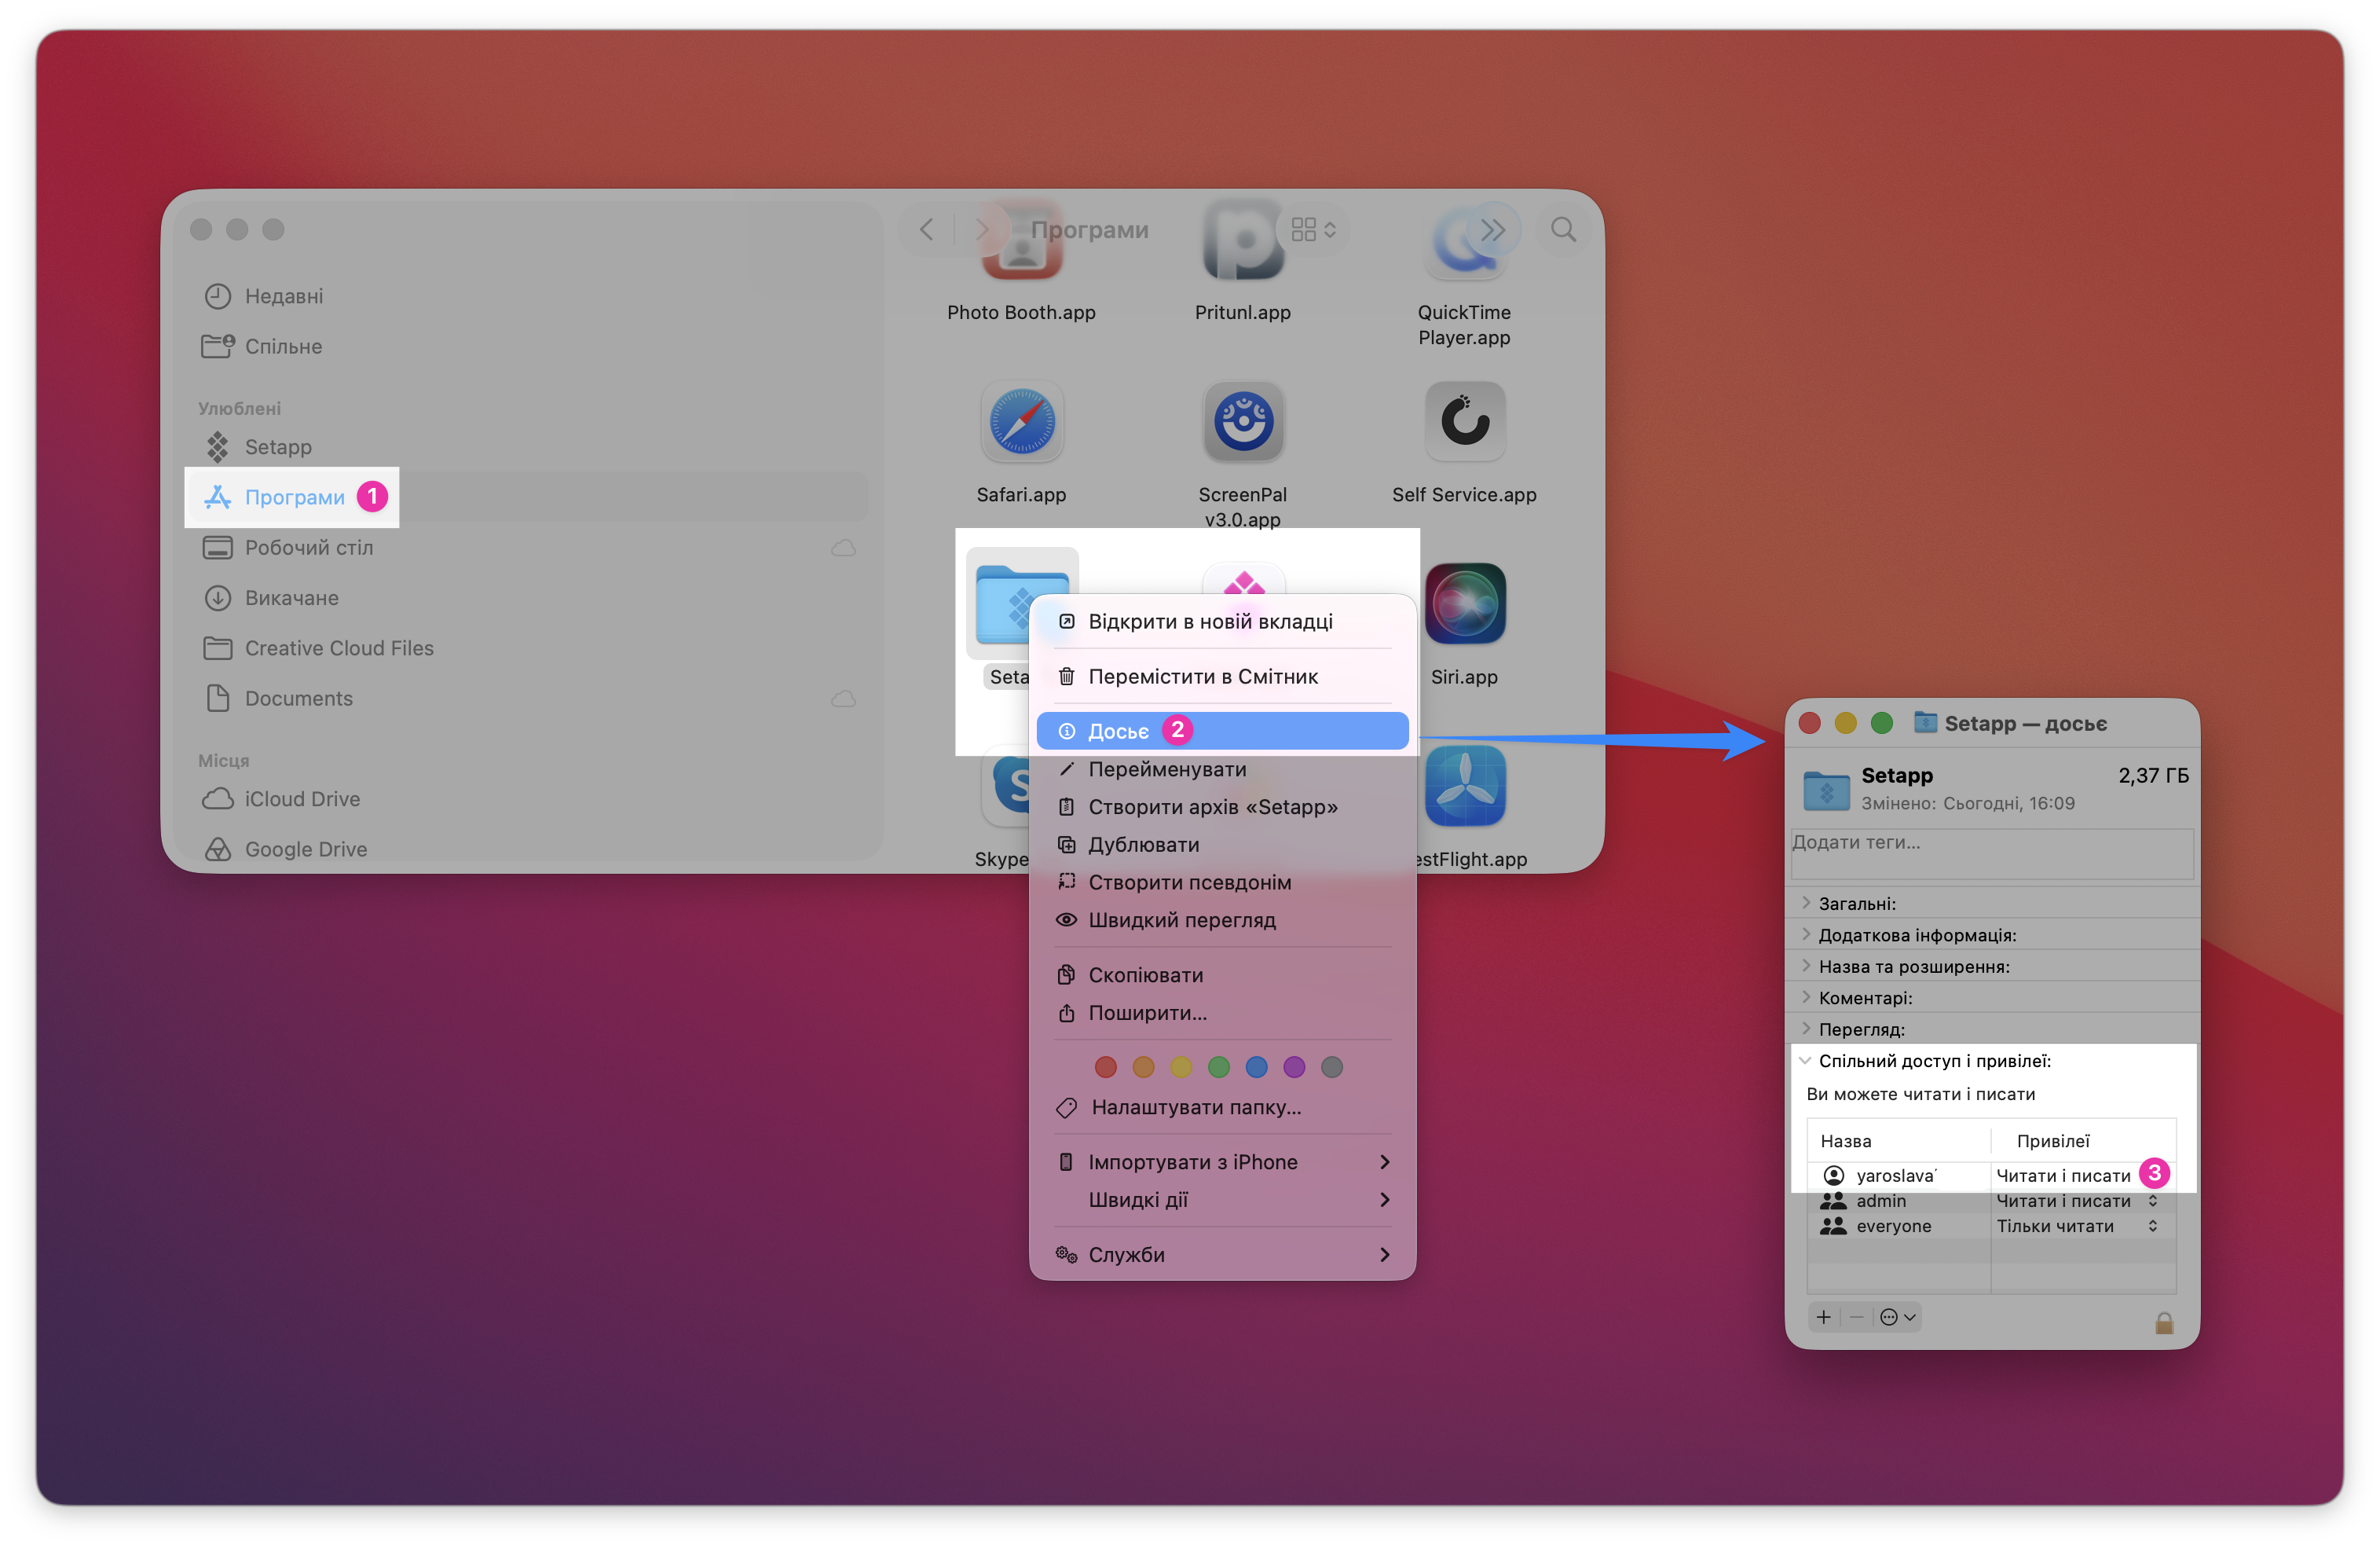Apply the orange tag color

click(1143, 1066)
